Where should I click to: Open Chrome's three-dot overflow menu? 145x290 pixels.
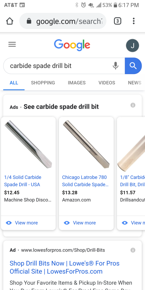[134, 21]
